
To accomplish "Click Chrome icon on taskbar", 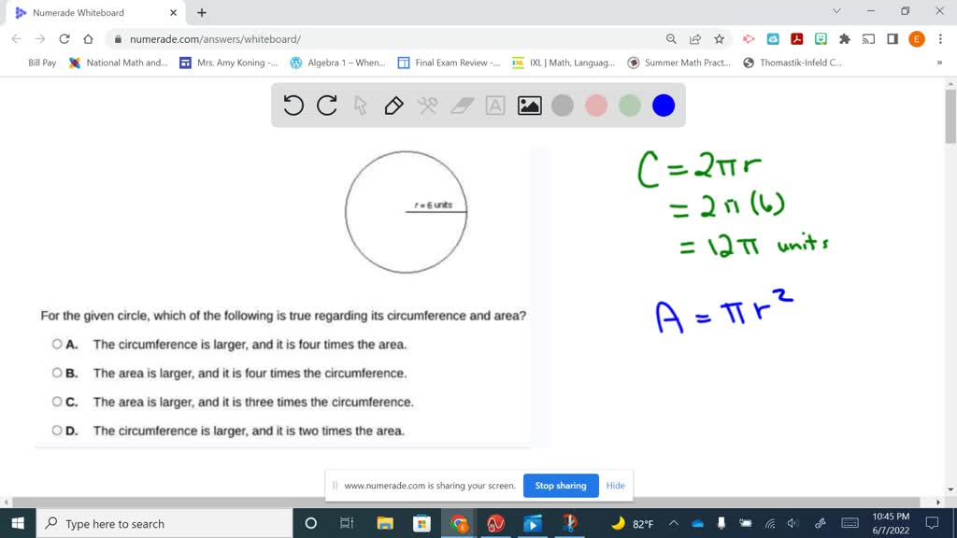I will click(x=458, y=523).
